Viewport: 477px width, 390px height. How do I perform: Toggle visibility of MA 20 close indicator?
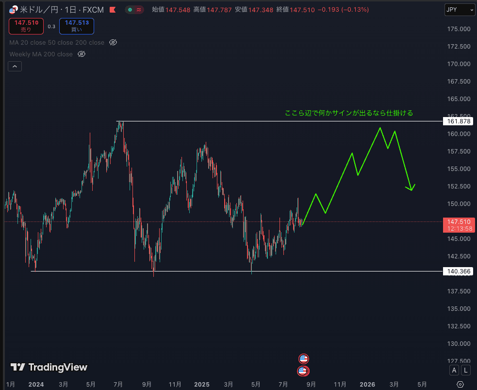coord(113,43)
